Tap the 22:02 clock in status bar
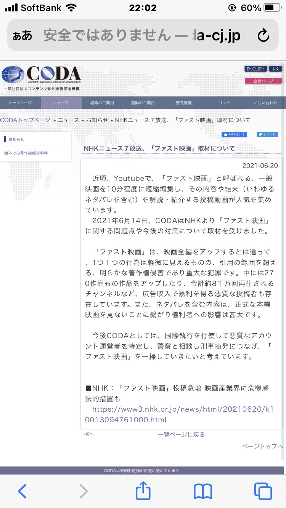286x508 pixels. (x=143, y=8)
